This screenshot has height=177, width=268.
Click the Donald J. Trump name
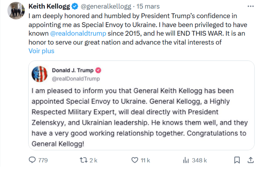click(72, 70)
